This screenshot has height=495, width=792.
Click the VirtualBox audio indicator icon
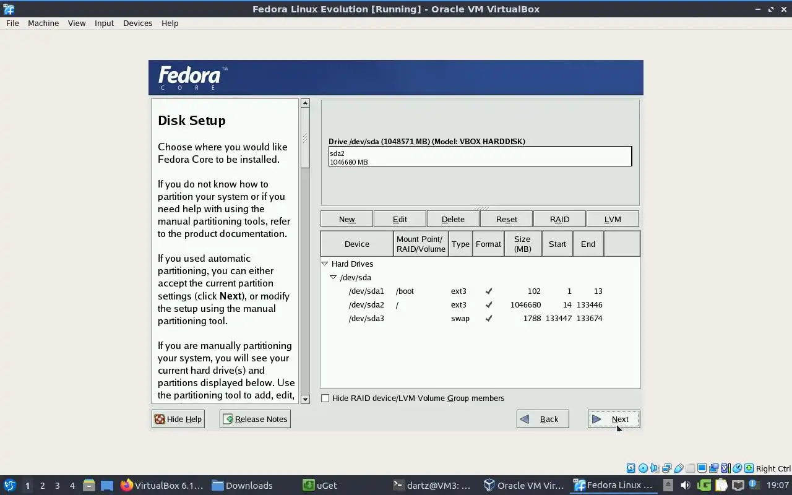coord(655,468)
